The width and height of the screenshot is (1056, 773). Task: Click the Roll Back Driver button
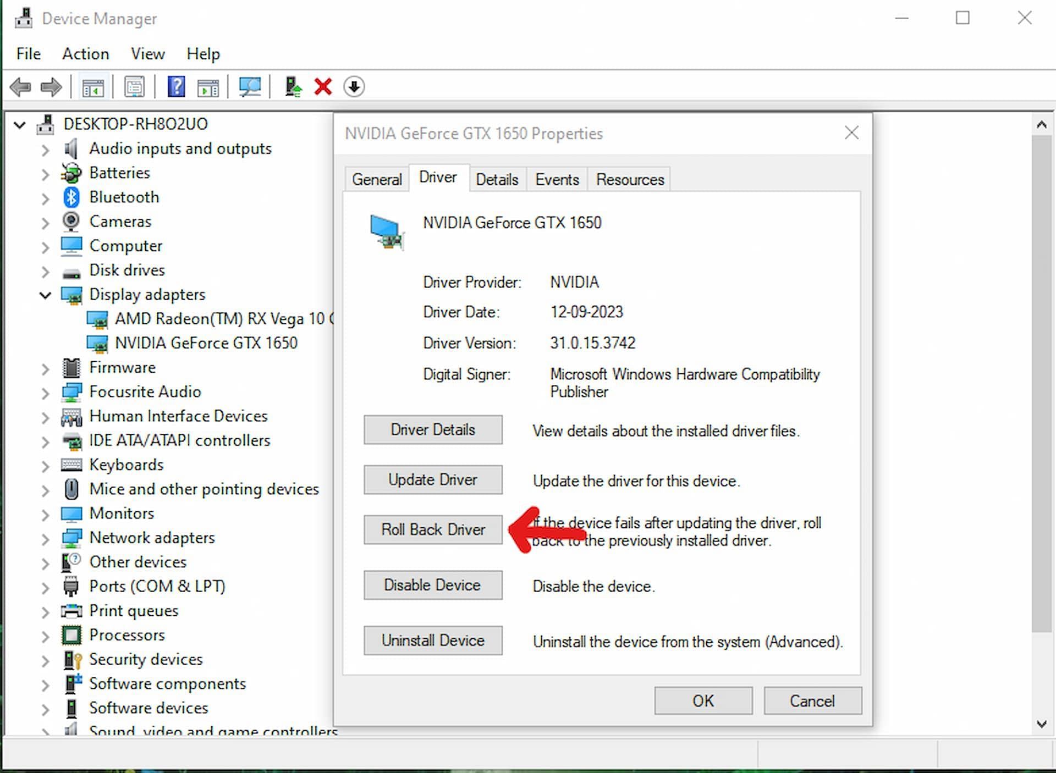point(433,529)
